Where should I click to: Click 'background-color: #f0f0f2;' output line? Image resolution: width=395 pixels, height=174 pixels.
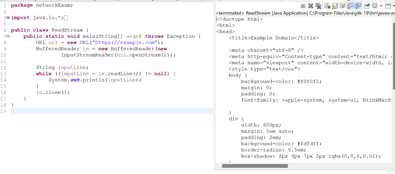[281, 82]
